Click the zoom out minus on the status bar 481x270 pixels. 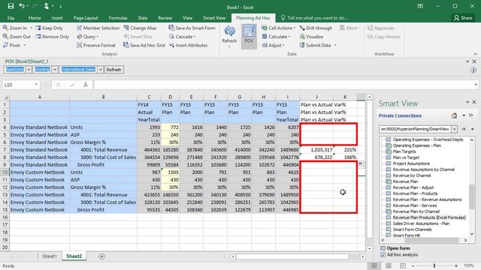413,265
